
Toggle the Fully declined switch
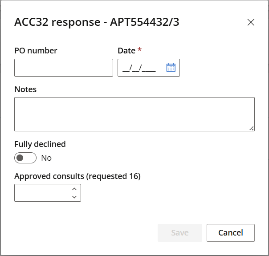coord(25,158)
